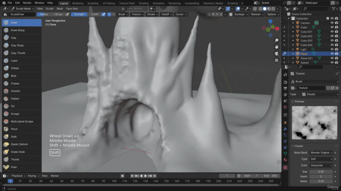
Task: Select the Grab brush
Action: (x=22, y=137)
